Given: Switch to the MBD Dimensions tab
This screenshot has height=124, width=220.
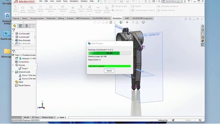Looking at the screenshot, I should pyautogui.click(x=83, y=18).
